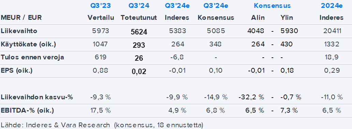The image size is (352, 129).
Task: Select the Liikevaihdon kasvu-% row label
Action: [x=37, y=97]
